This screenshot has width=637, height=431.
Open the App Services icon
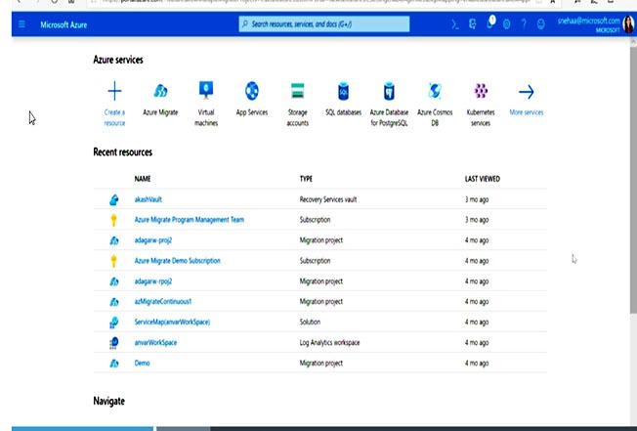click(x=252, y=91)
